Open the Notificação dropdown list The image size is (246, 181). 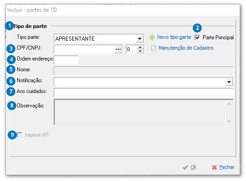[x=229, y=82]
